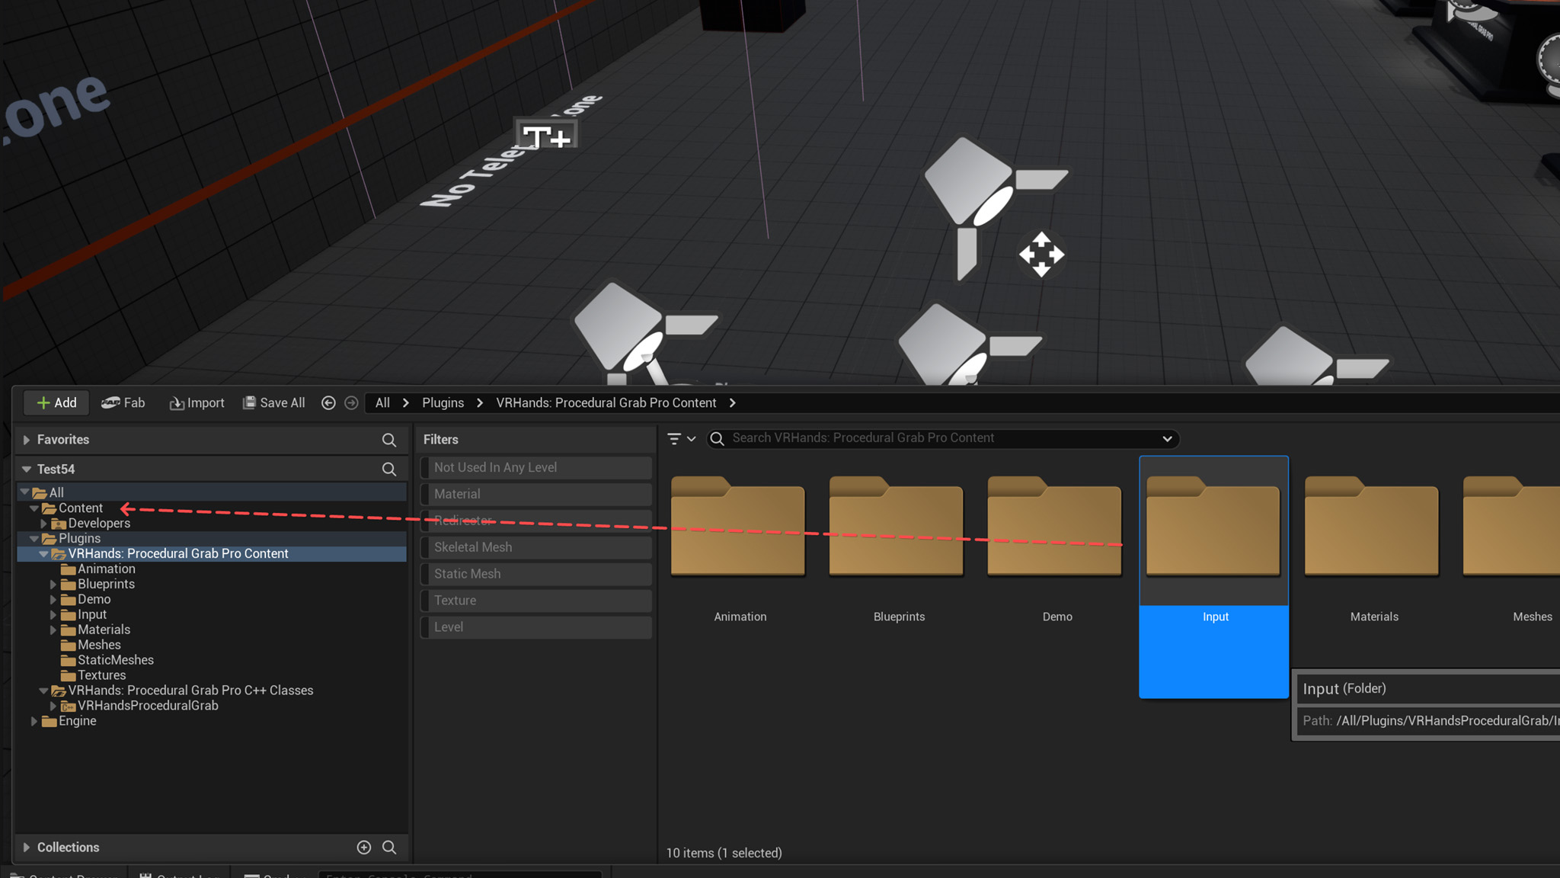The height and width of the screenshot is (878, 1560).
Task: Open the Fab marketplace button
Action: tap(123, 402)
